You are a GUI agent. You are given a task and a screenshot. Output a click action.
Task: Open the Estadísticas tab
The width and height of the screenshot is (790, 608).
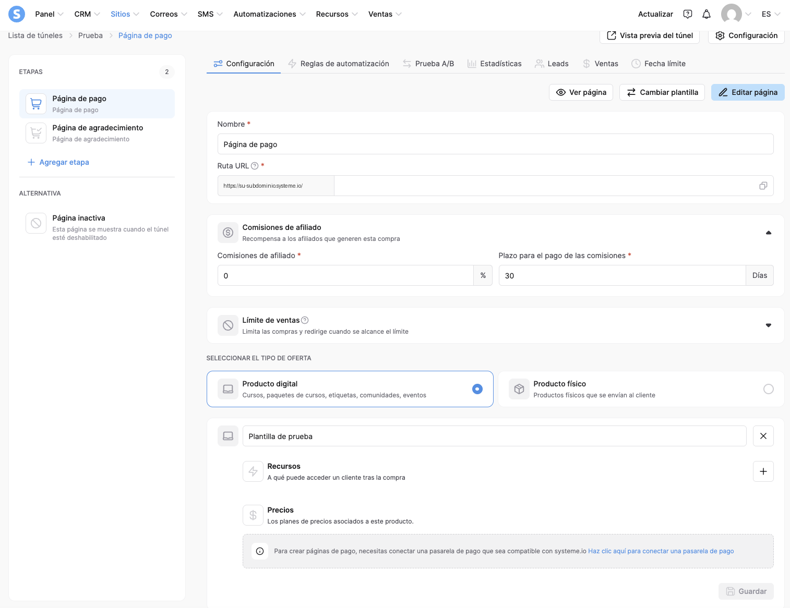click(x=494, y=64)
